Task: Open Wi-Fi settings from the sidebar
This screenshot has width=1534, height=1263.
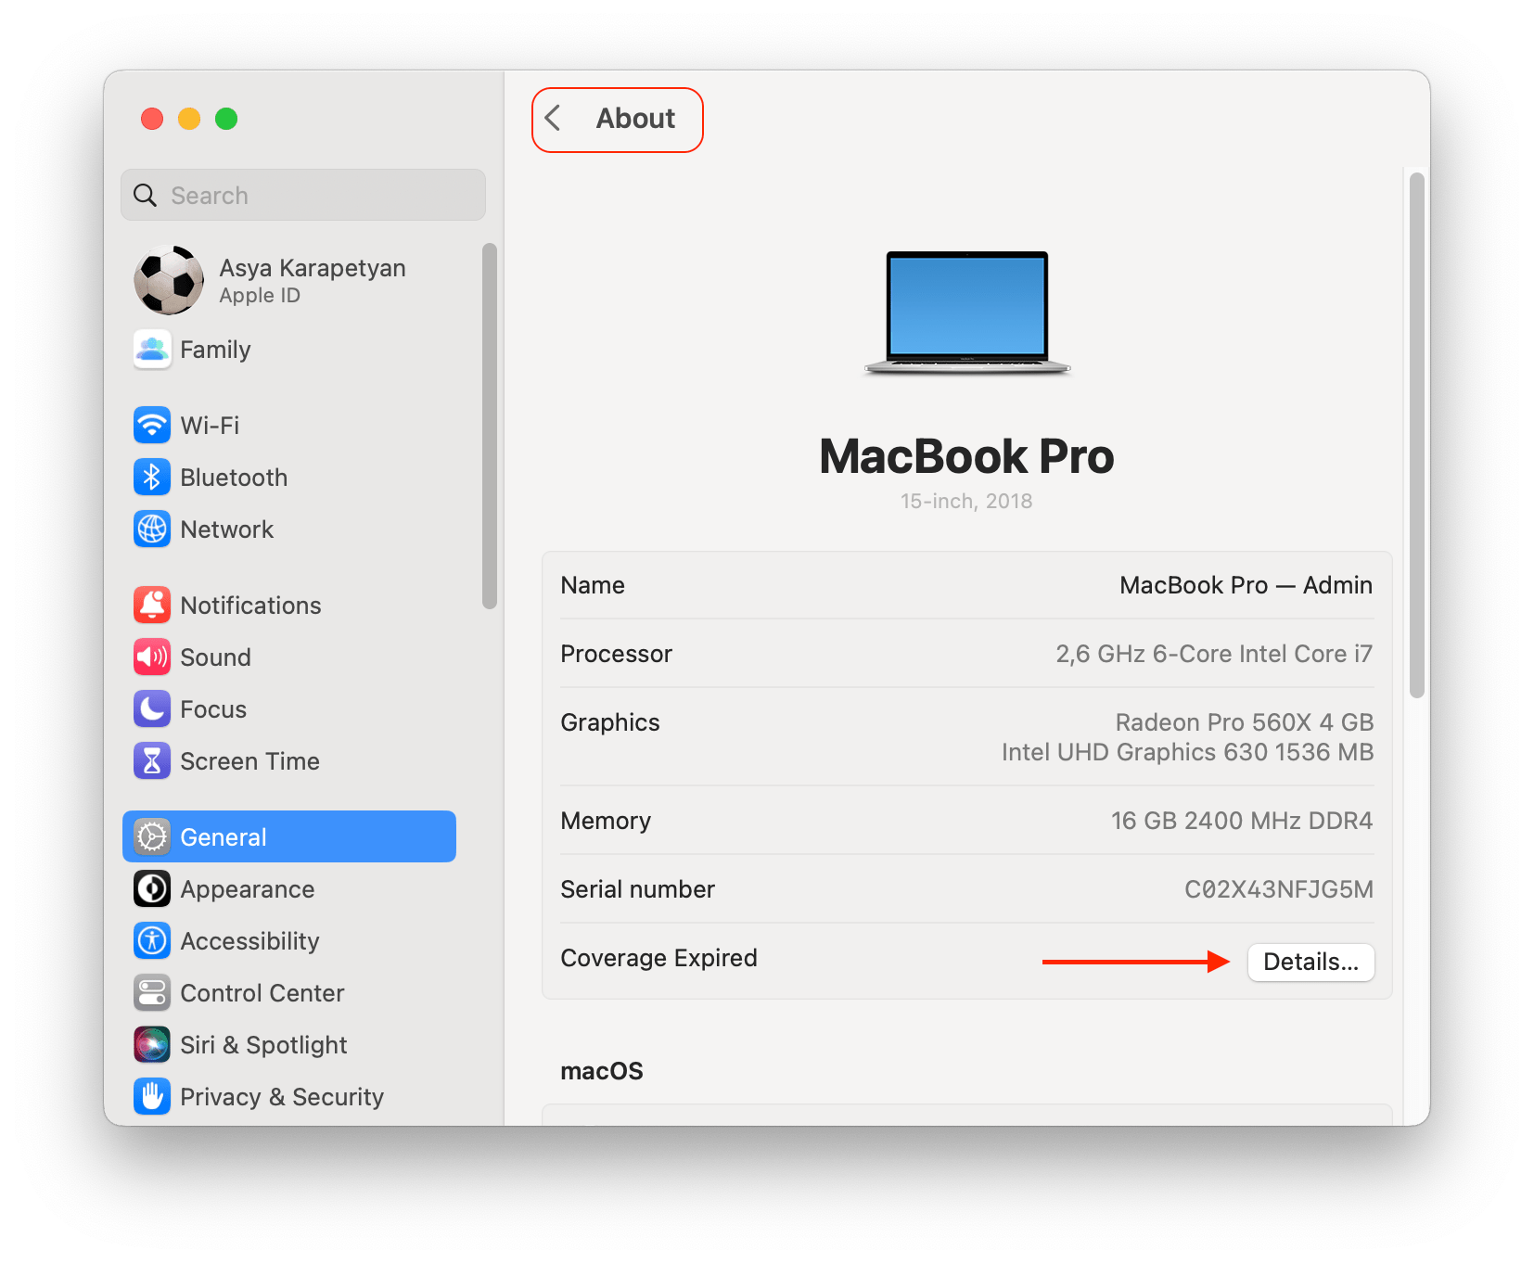Action: pyautogui.click(x=211, y=425)
